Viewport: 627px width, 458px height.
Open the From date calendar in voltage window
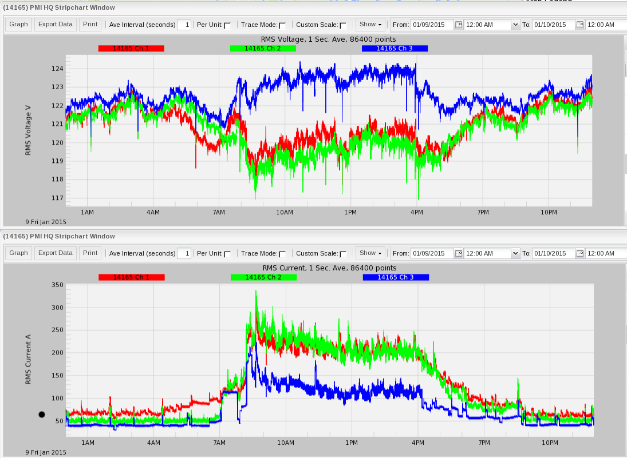point(458,25)
